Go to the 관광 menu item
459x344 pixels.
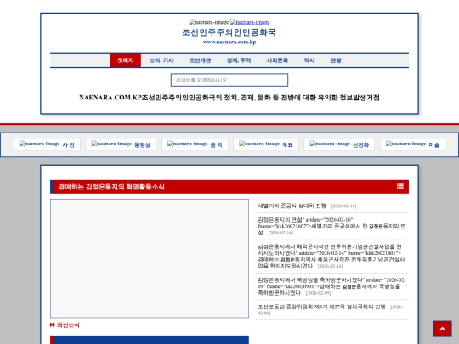[336, 60]
